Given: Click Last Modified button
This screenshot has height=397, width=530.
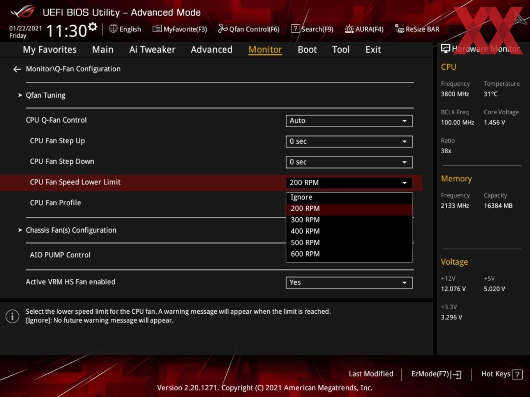Looking at the screenshot, I should pos(371,374).
